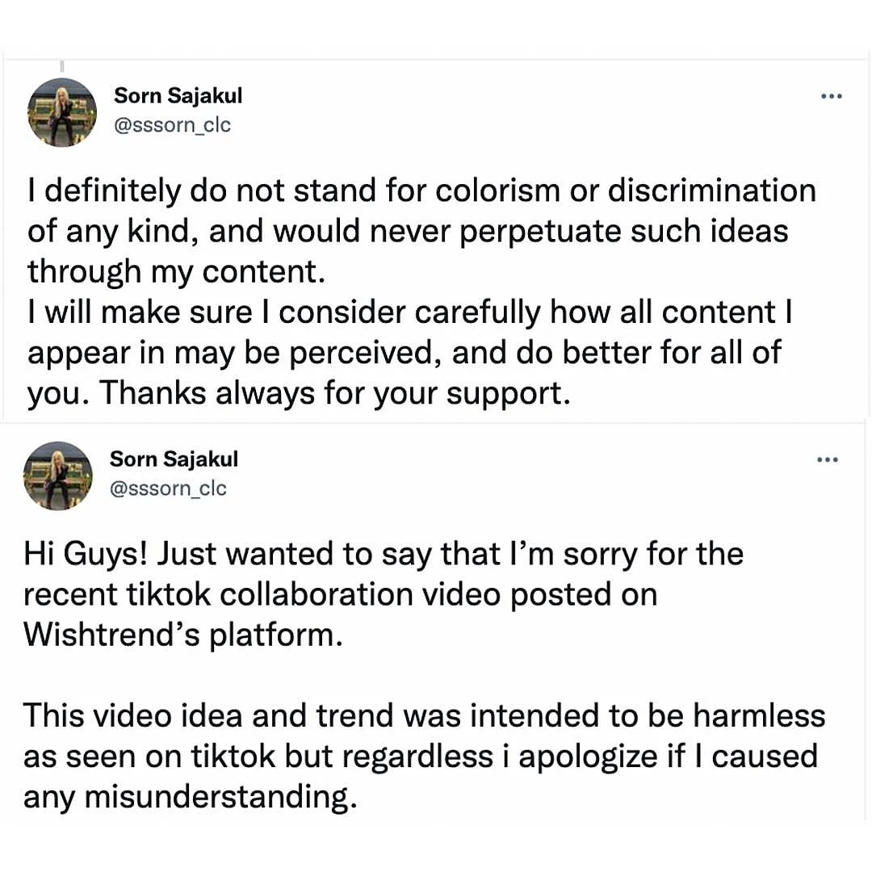The height and width of the screenshot is (872, 872).
Task: Click the @sssorn_clc handle on the bottom tweet
Action: click(168, 488)
